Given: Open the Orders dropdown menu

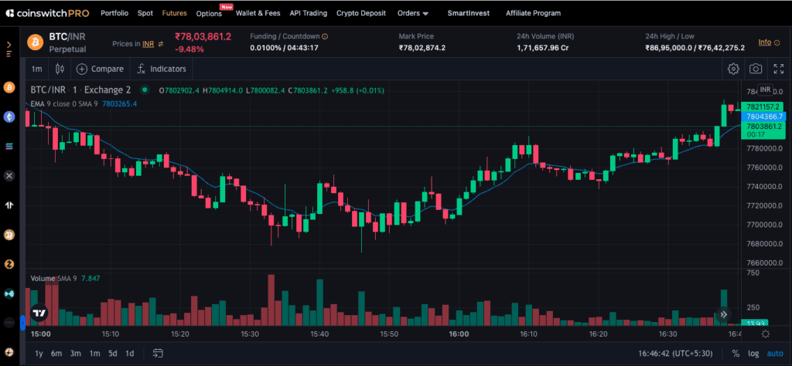Looking at the screenshot, I should (413, 13).
